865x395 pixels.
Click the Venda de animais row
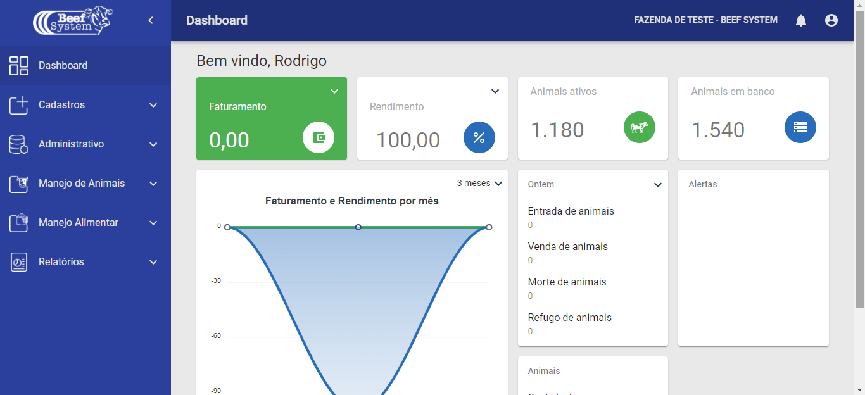[593, 253]
